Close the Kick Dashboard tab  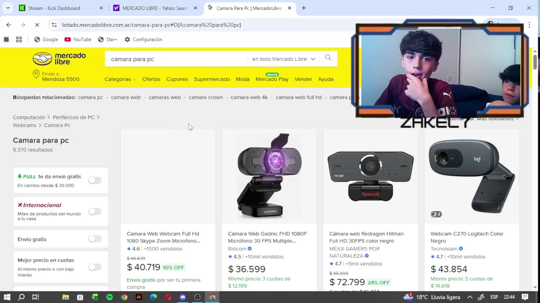click(x=101, y=8)
